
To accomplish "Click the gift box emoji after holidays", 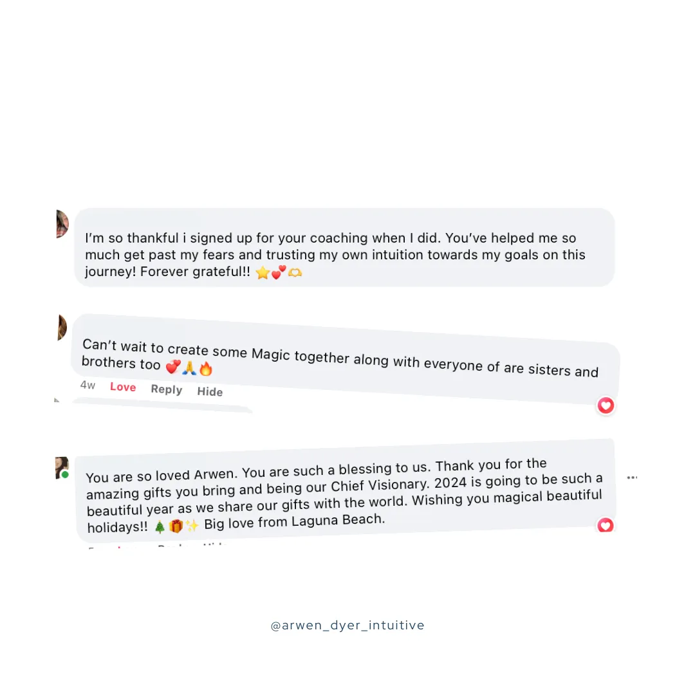I will click(176, 526).
